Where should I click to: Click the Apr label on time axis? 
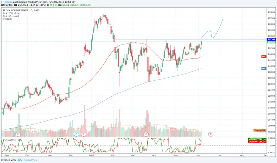click(154, 155)
